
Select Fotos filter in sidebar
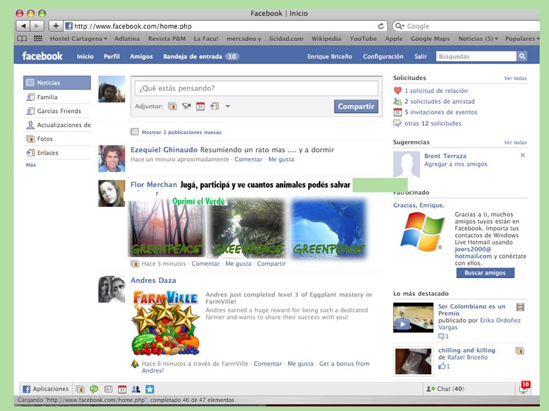click(57, 139)
